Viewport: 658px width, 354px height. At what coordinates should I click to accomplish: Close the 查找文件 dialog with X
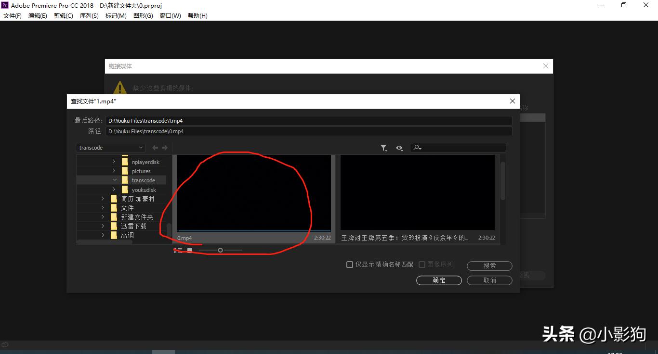pyautogui.click(x=513, y=101)
